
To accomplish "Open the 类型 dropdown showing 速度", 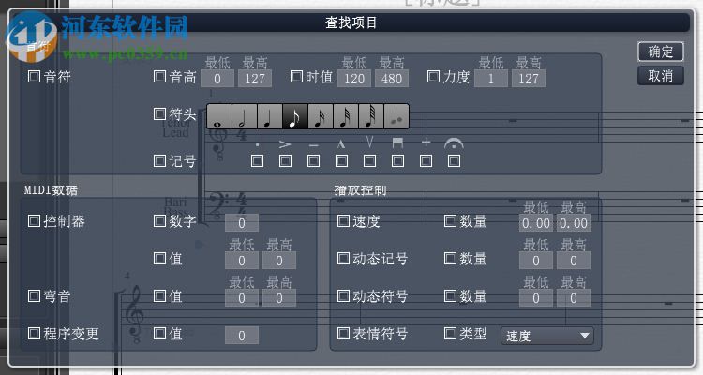I will pyautogui.click(x=547, y=336).
